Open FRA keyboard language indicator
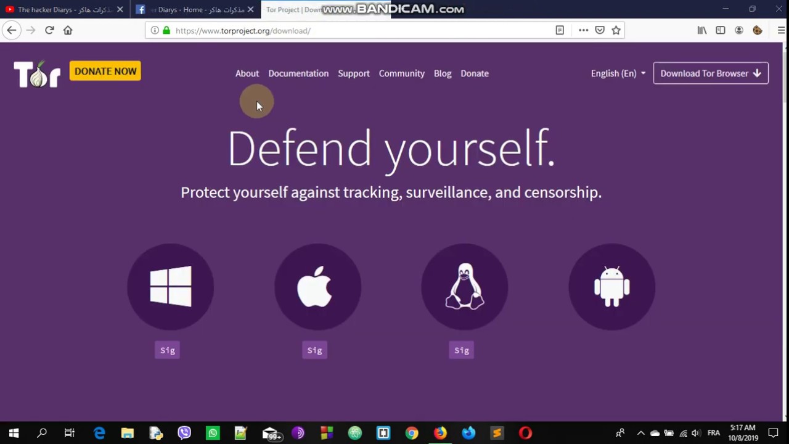 714,433
